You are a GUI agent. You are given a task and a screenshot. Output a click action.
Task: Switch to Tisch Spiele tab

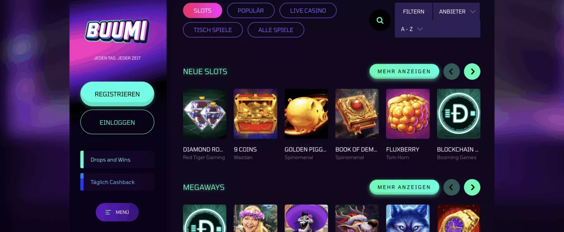[x=213, y=30]
